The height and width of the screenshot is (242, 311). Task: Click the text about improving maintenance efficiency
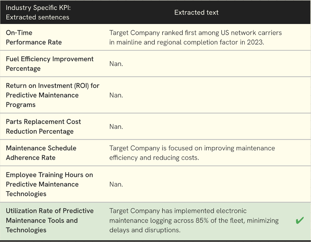click(x=192, y=153)
